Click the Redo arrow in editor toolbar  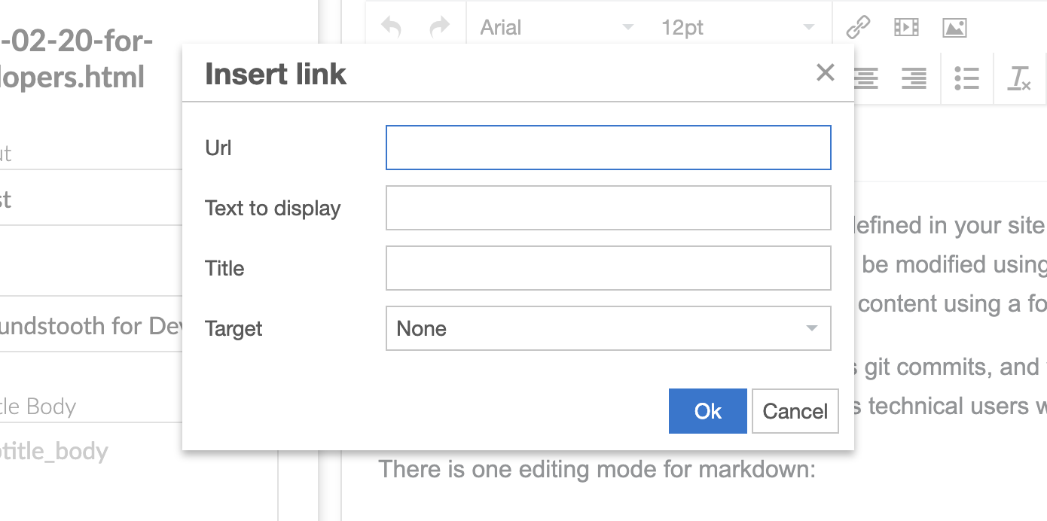point(439,28)
